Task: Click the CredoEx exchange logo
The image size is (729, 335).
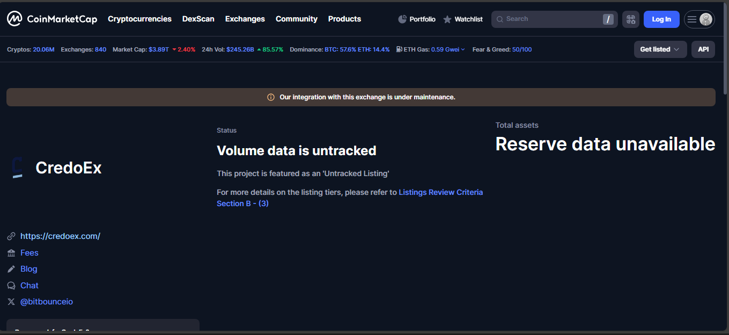Action: (x=18, y=167)
